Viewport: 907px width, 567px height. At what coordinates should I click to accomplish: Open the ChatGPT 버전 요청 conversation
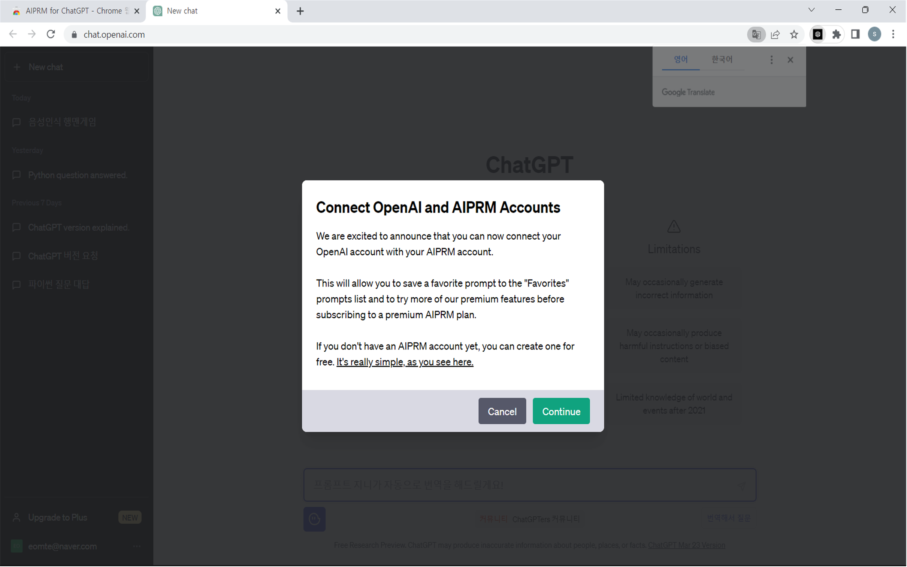tap(76, 256)
